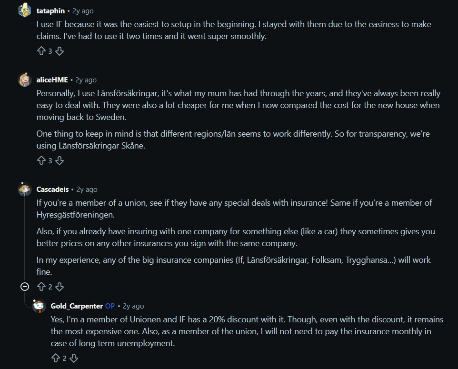Image resolution: width=458 pixels, height=369 pixels.
Task: Upvote tataphin's comment about IF
Action: [x=41, y=51]
